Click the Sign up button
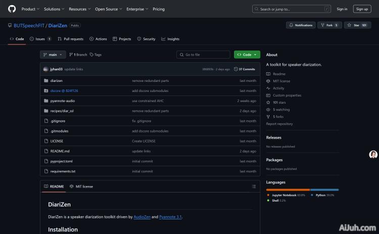This screenshot has width=379, height=234. (x=362, y=9)
